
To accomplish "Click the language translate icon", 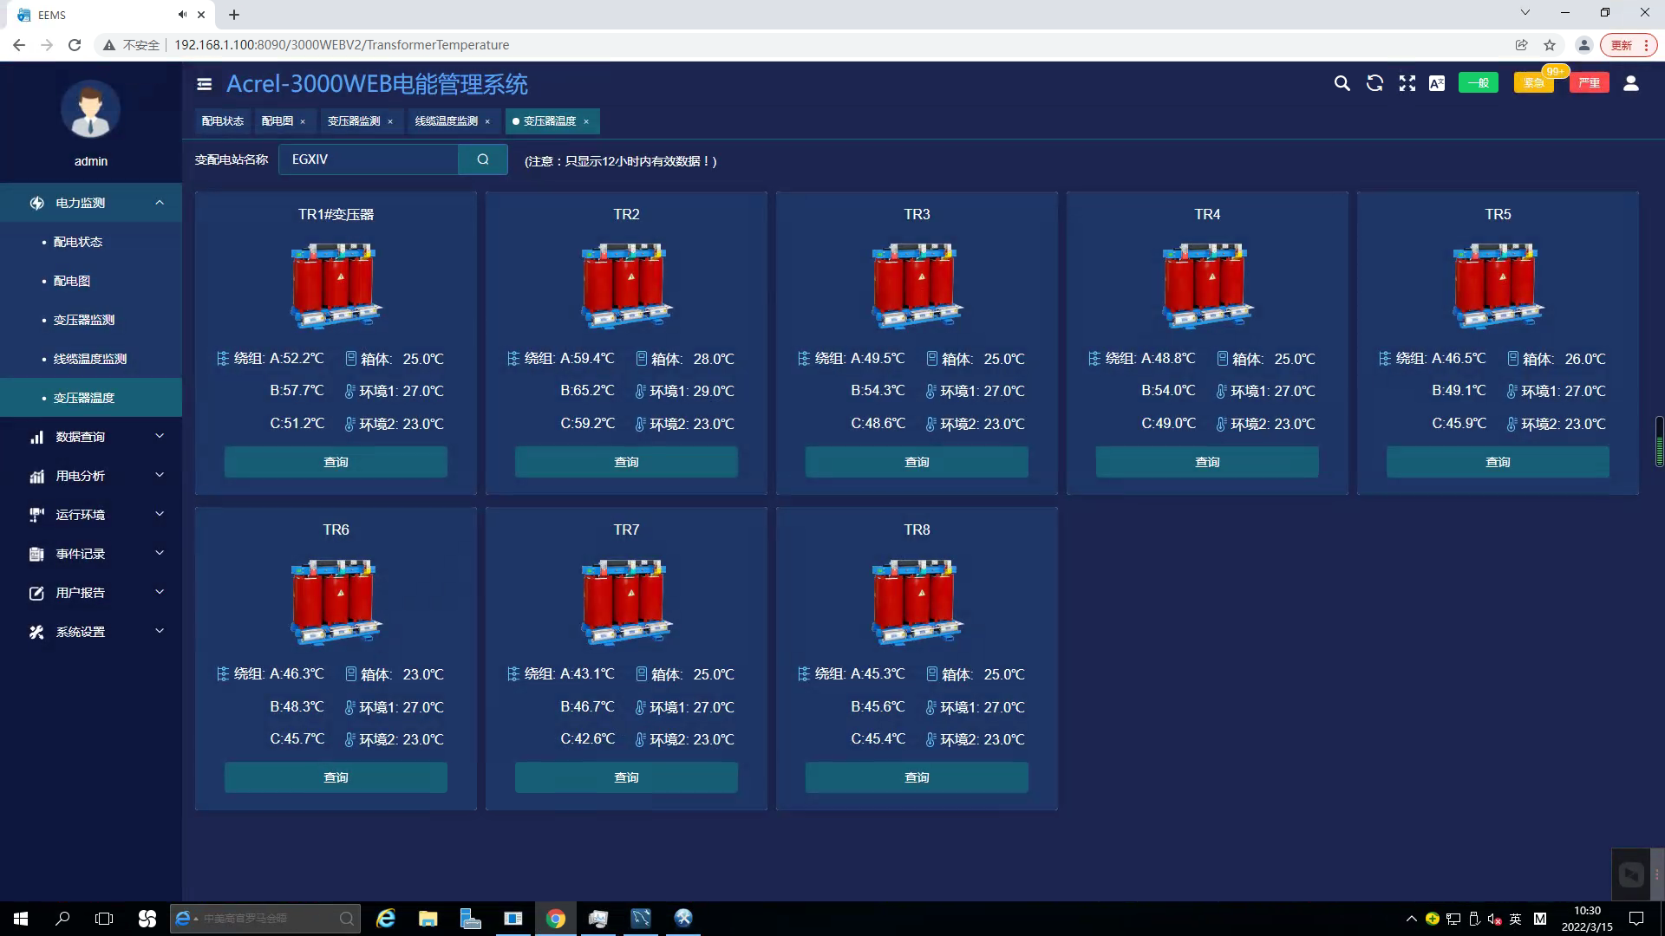I will [1437, 83].
